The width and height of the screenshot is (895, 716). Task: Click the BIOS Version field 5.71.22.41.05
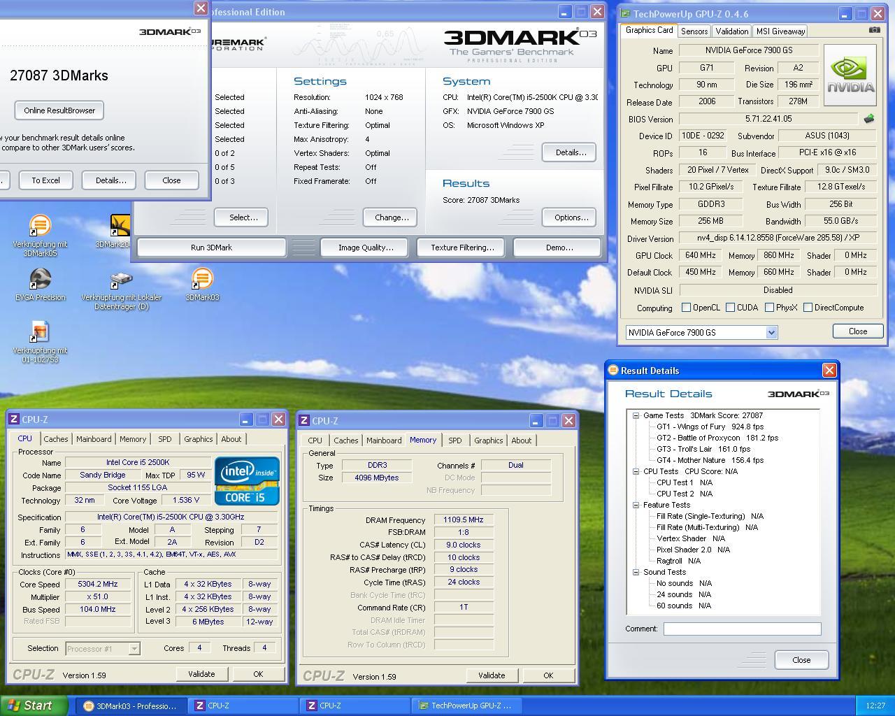pos(768,119)
